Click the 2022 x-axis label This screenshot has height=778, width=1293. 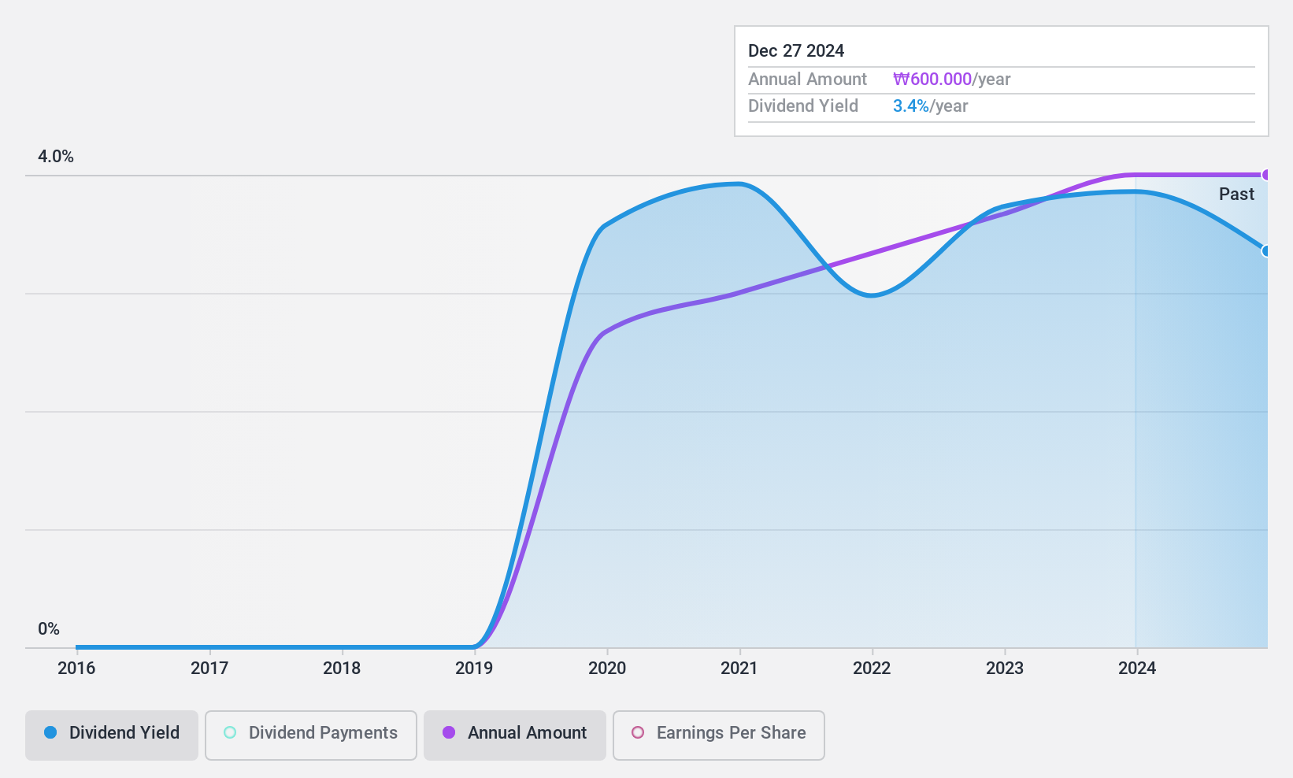tap(872, 669)
